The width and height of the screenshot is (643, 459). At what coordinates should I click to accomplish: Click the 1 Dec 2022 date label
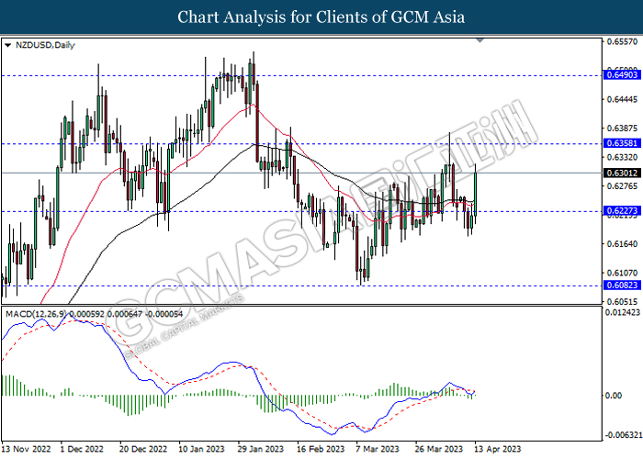click(x=82, y=449)
